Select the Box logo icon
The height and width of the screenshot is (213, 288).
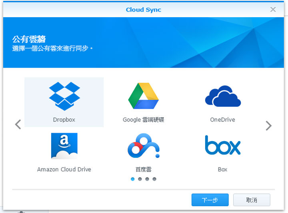pos(222,145)
